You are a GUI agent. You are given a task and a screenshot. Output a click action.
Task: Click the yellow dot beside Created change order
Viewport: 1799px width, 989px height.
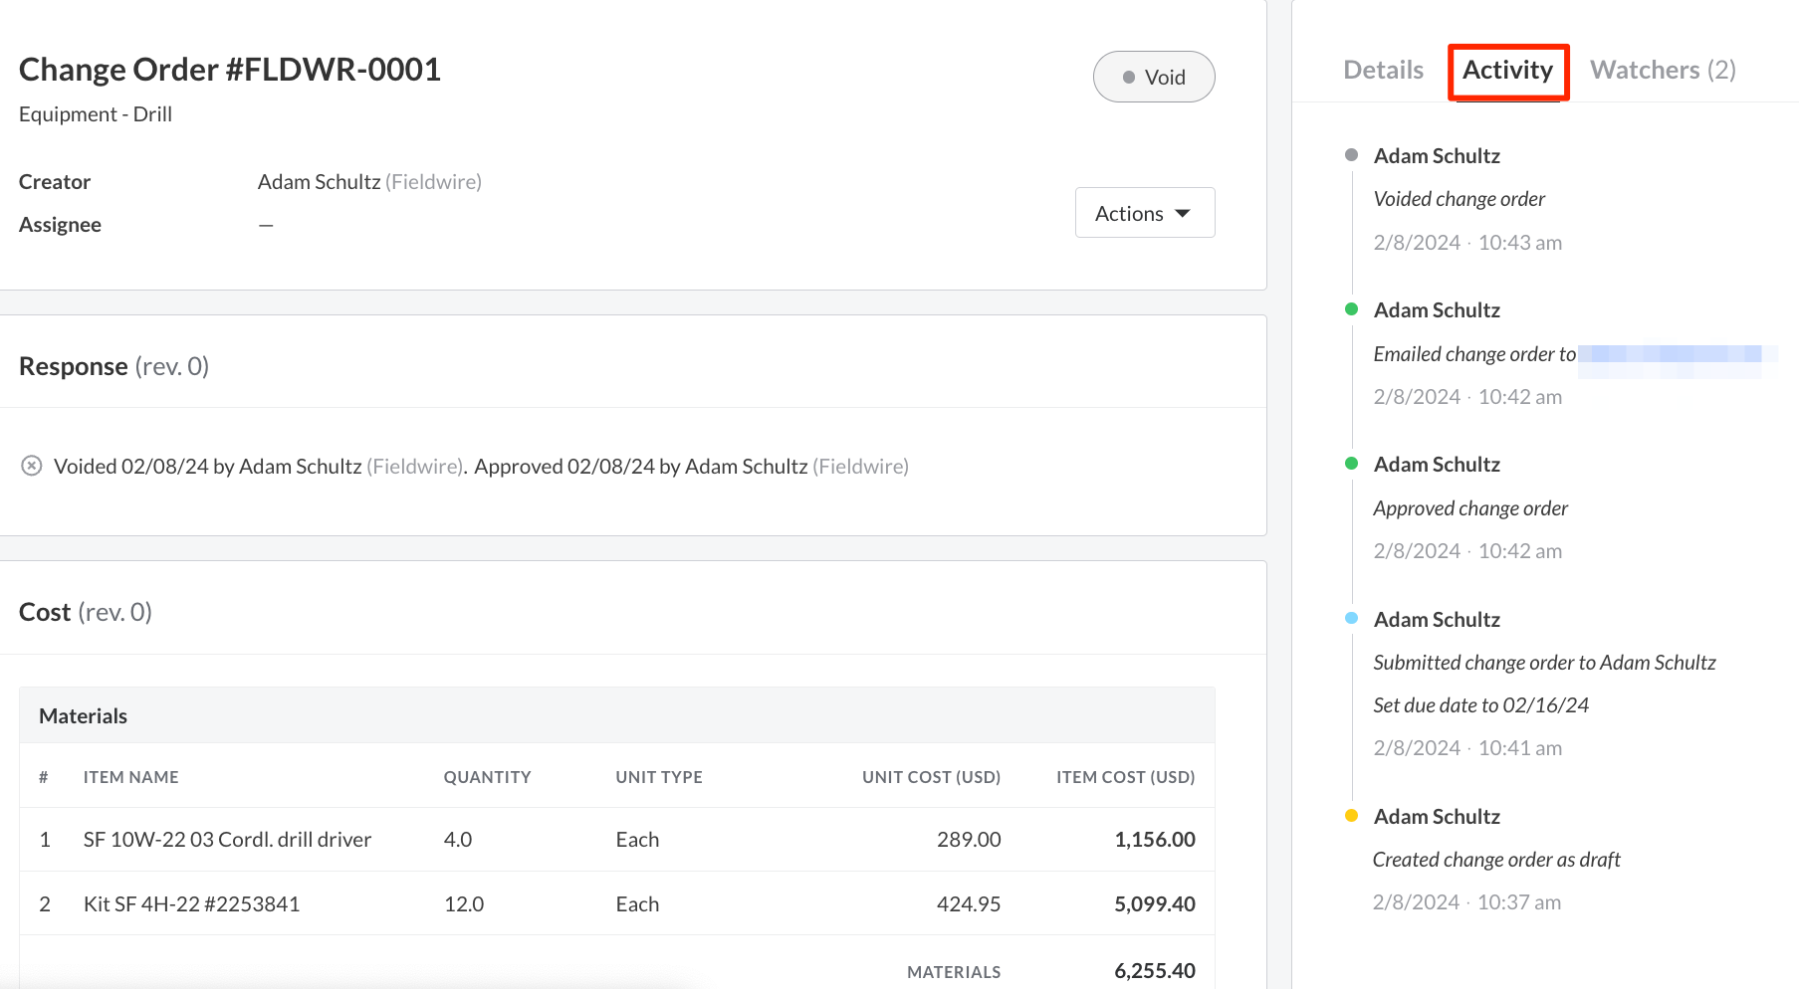[1351, 816]
